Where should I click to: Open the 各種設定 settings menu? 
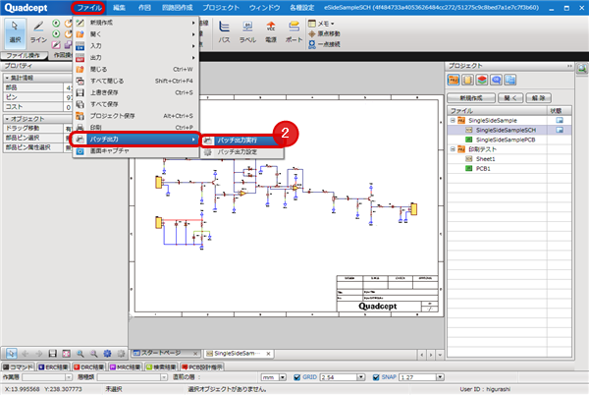coord(302,8)
